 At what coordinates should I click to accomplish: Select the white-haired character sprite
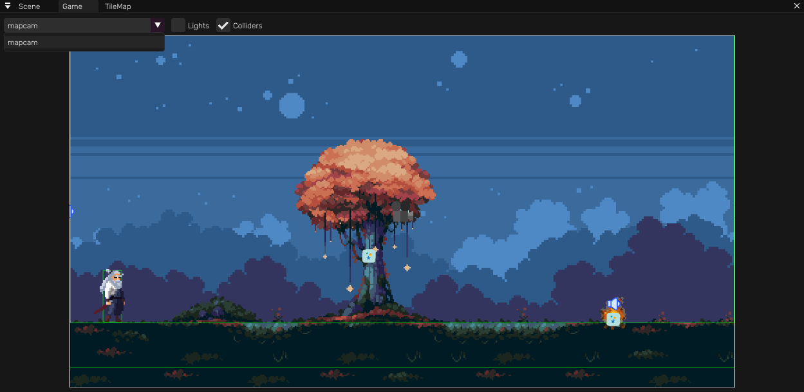coord(113,295)
